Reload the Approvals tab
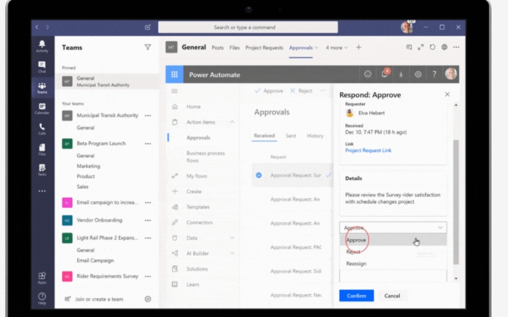 coord(432,47)
